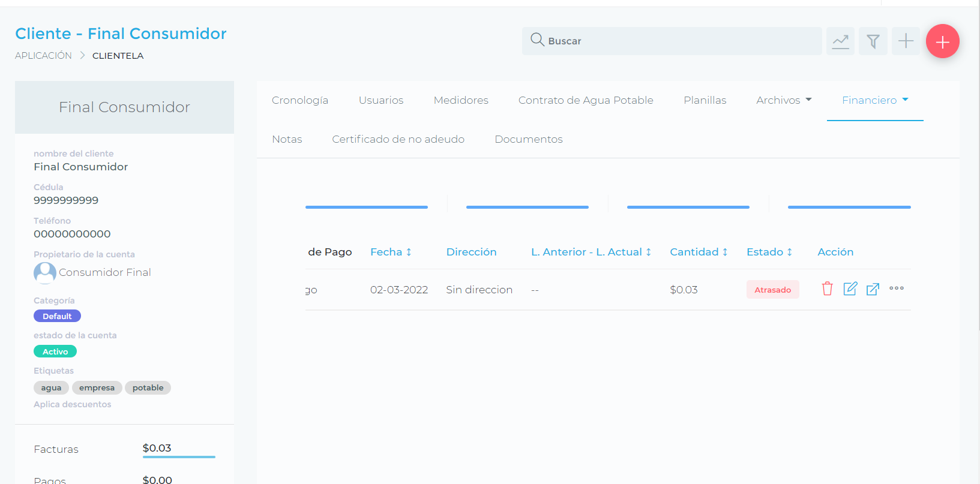Click Consumidor Final account owner avatar
Image resolution: width=980 pixels, height=484 pixels.
pyautogui.click(x=45, y=273)
